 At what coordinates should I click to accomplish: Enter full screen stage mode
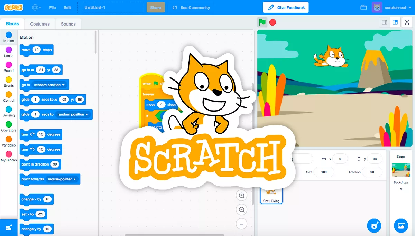tap(407, 22)
